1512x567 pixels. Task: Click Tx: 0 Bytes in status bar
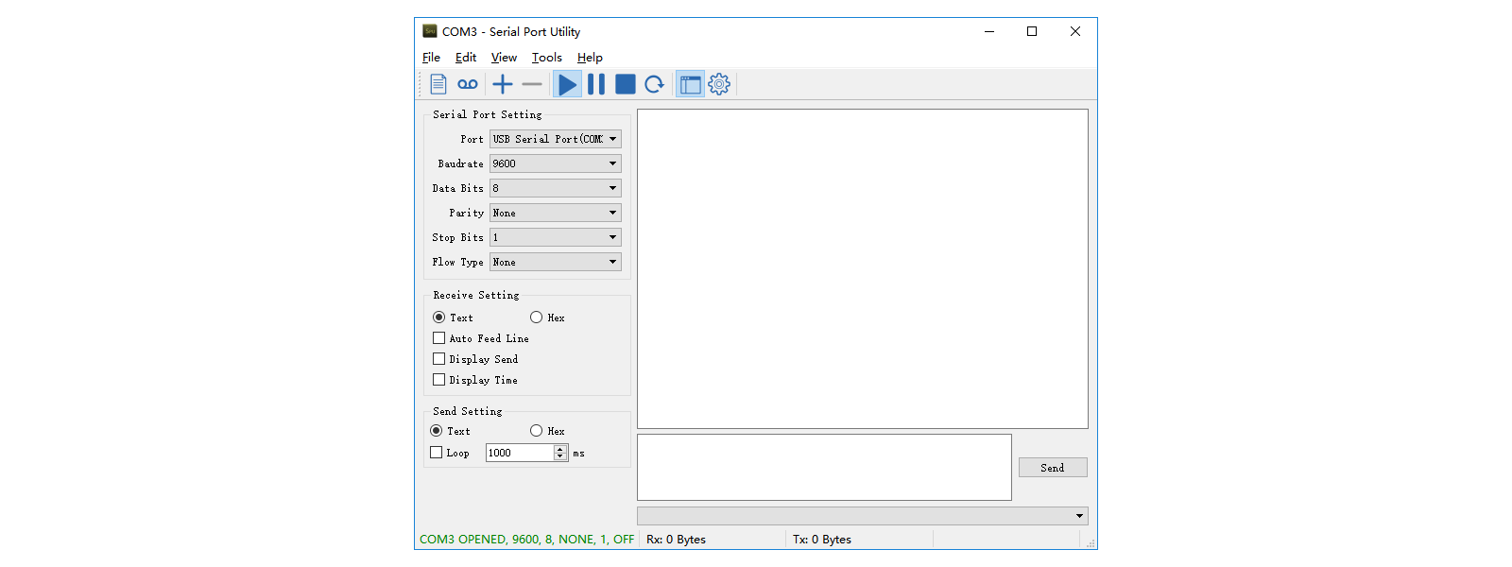[x=822, y=540]
